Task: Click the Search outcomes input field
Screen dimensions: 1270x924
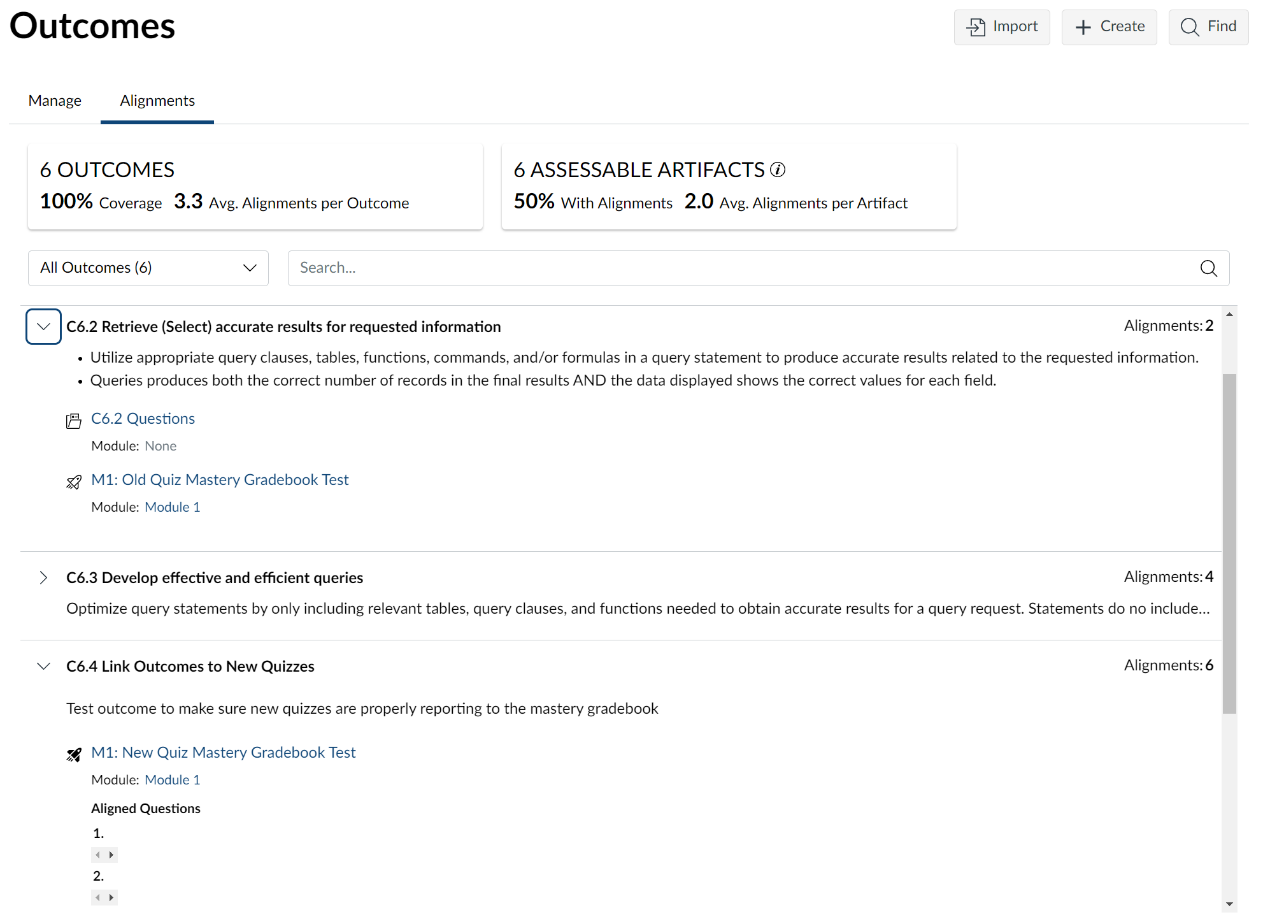Action: (x=739, y=268)
